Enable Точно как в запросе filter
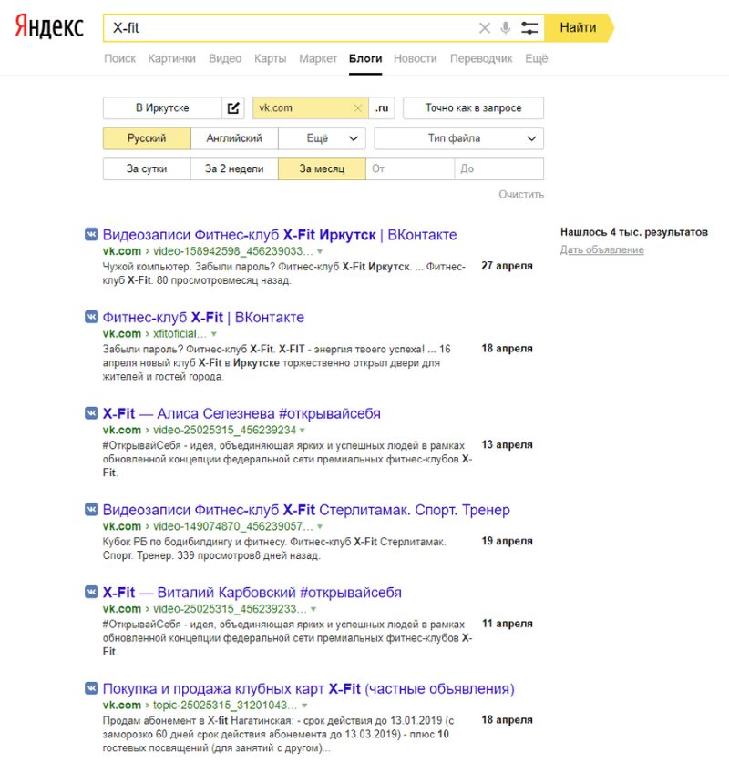Screen dimensions: 729x762 coord(473,108)
